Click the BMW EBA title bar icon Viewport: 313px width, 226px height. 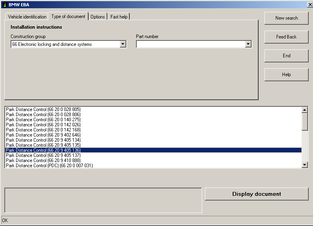click(x=4, y=5)
